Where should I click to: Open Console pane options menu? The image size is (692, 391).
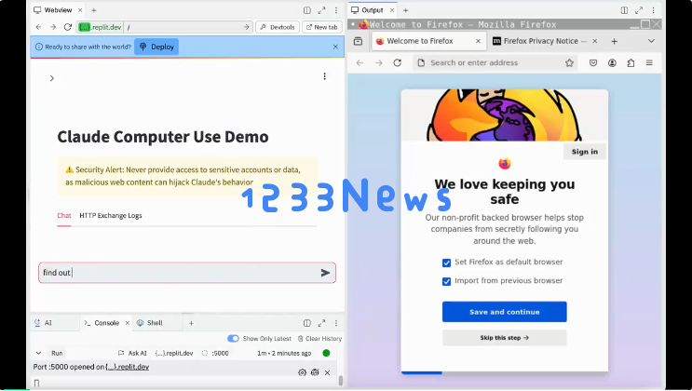[x=336, y=323]
